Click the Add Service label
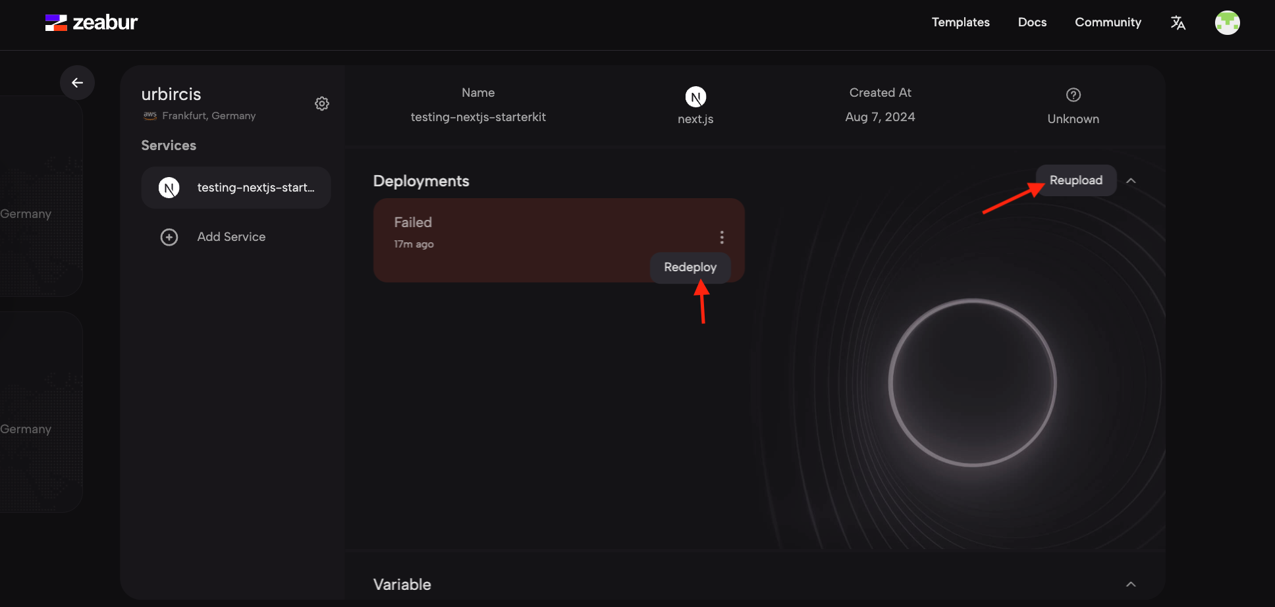 point(231,237)
